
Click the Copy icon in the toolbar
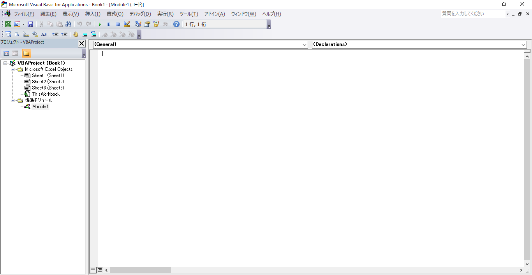pyautogui.click(x=50, y=24)
